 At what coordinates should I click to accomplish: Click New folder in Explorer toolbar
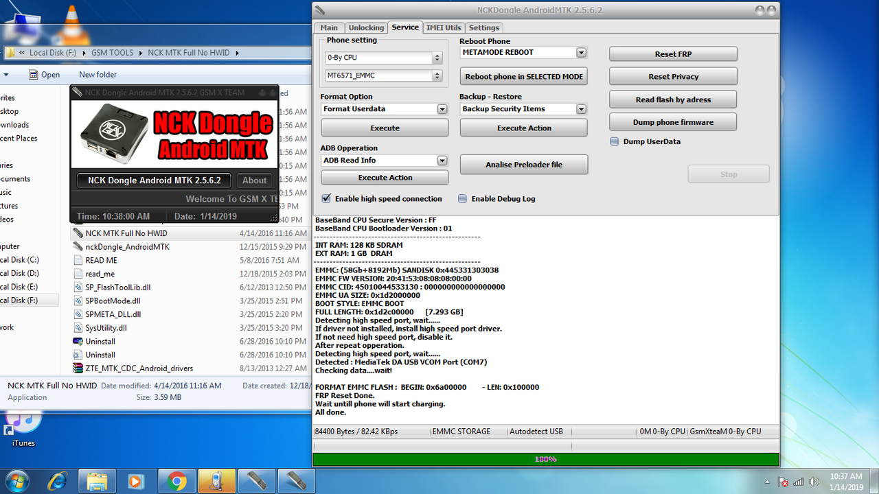98,74
